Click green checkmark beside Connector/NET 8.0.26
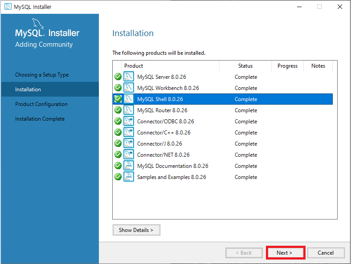Image resolution: width=351 pixels, height=264 pixels. point(118,154)
